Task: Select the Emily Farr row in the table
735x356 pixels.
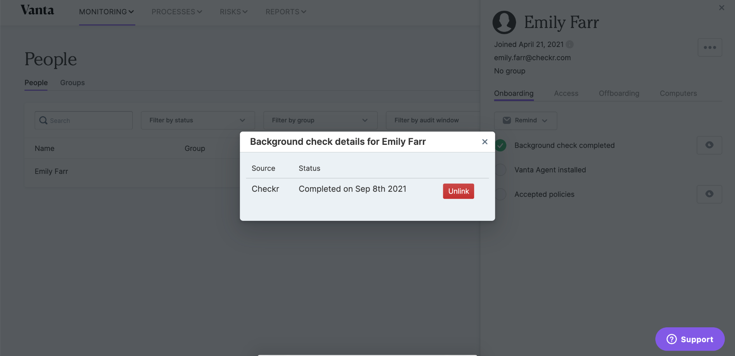Action: coord(132,171)
